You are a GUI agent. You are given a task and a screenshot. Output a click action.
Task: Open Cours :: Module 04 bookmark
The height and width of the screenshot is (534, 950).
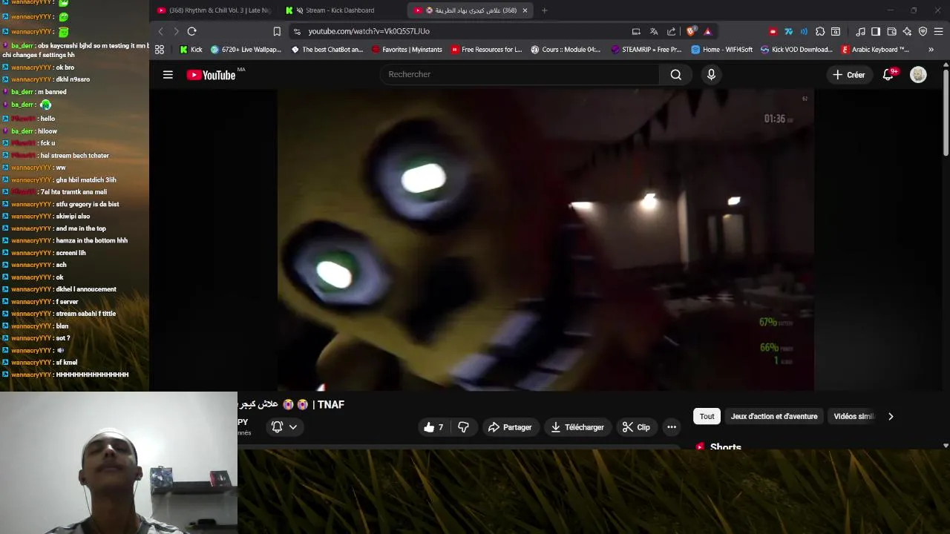[x=566, y=50]
